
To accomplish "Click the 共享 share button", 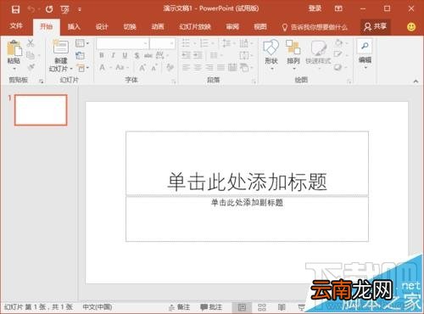I will point(376,26).
